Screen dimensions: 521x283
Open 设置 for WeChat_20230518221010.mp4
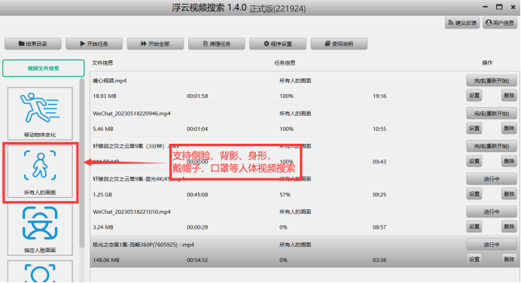pos(474,227)
